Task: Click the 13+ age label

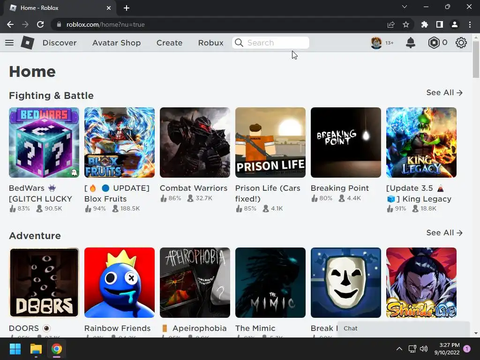Action: coord(390,43)
